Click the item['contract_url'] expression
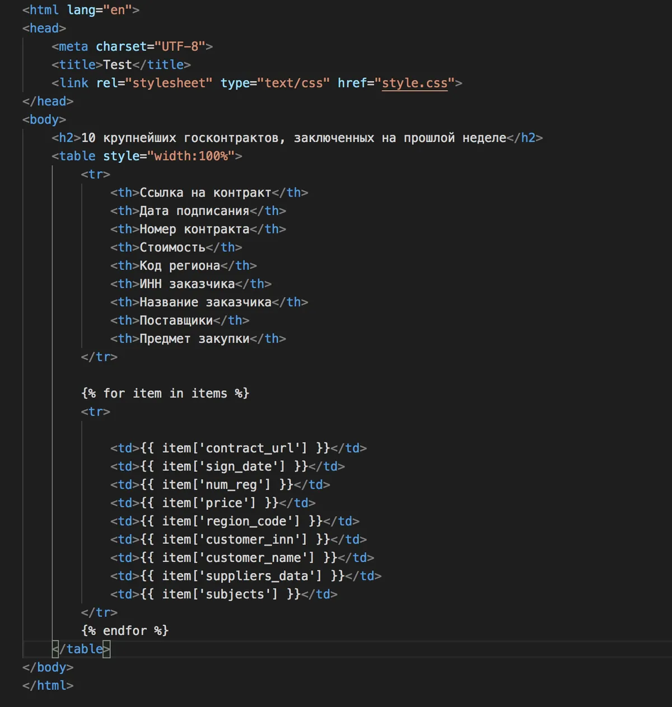The height and width of the screenshot is (707, 672). click(235, 448)
